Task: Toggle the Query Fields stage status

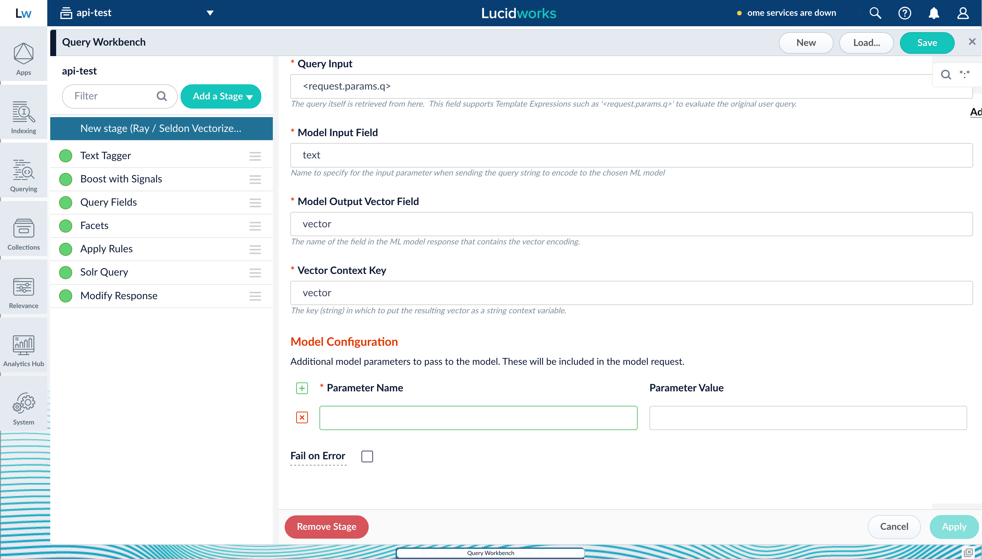Action: pyautogui.click(x=66, y=202)
